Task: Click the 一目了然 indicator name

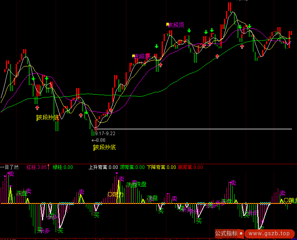Action: tap(10, 167)
